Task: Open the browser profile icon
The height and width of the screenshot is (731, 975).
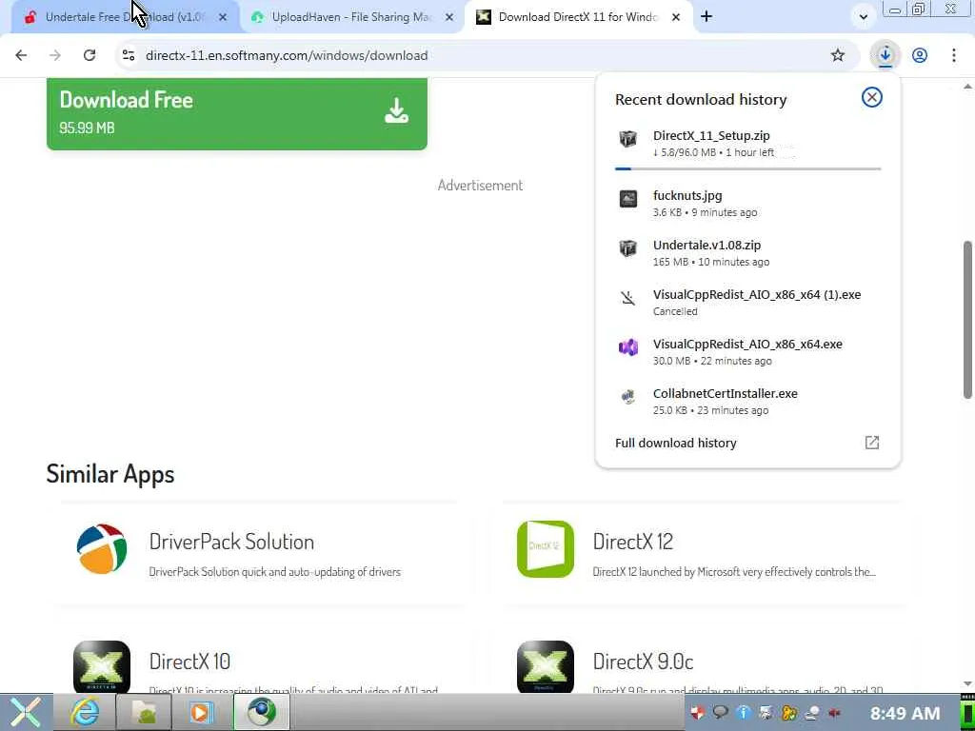Action: click(920, 55)
